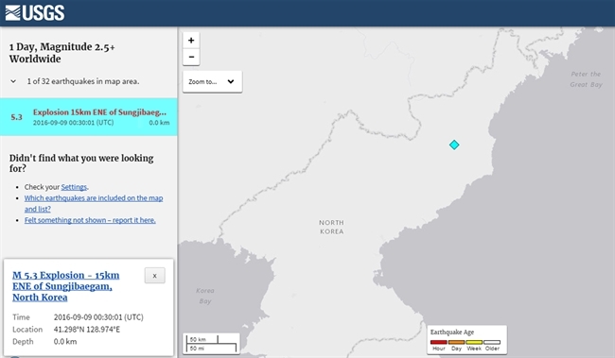Image resolution: width=615 pixels, height=358 pixels.
Task: Open the Zoom to... dropdown
Action: tap(212, 81)
